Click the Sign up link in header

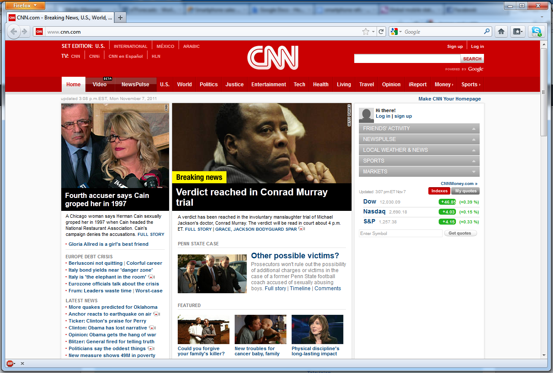455,47
